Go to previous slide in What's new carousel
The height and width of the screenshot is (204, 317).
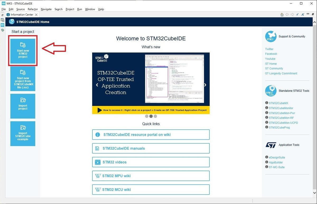point(97,85)
